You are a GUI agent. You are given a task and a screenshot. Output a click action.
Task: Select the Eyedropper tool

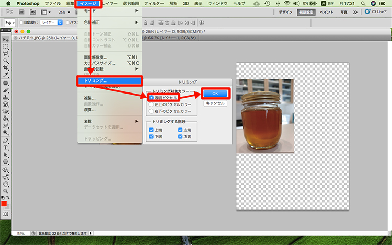coord(6,75)
